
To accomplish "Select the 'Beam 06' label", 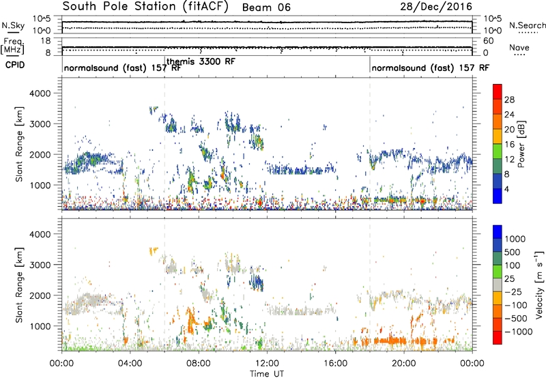I will (x=266, y=8).
